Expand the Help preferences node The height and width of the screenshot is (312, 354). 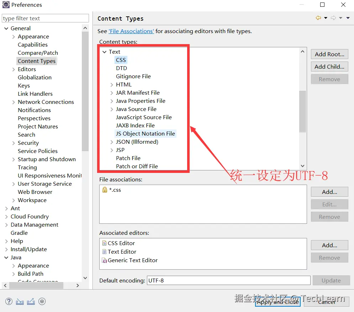tap(6, 241)
